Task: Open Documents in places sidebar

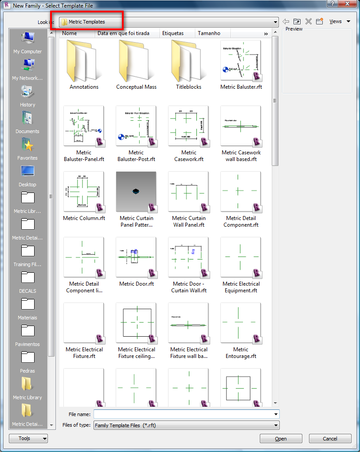Action: [27, 122]
